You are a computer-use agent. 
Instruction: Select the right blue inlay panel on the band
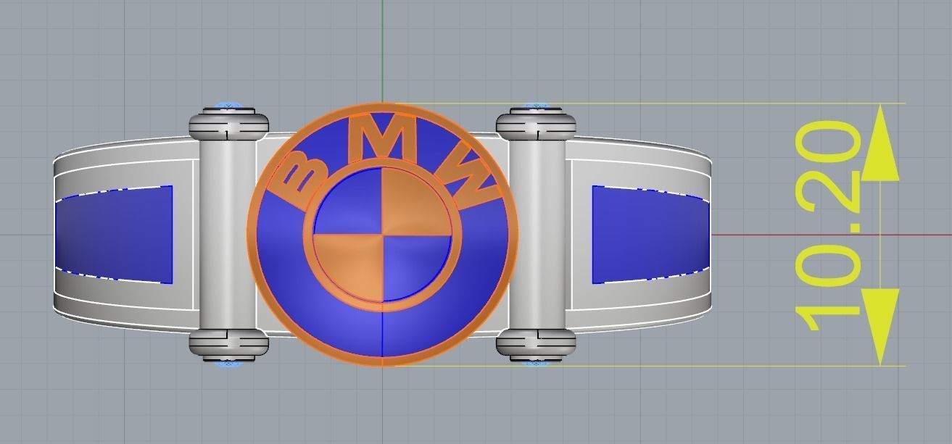(650, 235)
